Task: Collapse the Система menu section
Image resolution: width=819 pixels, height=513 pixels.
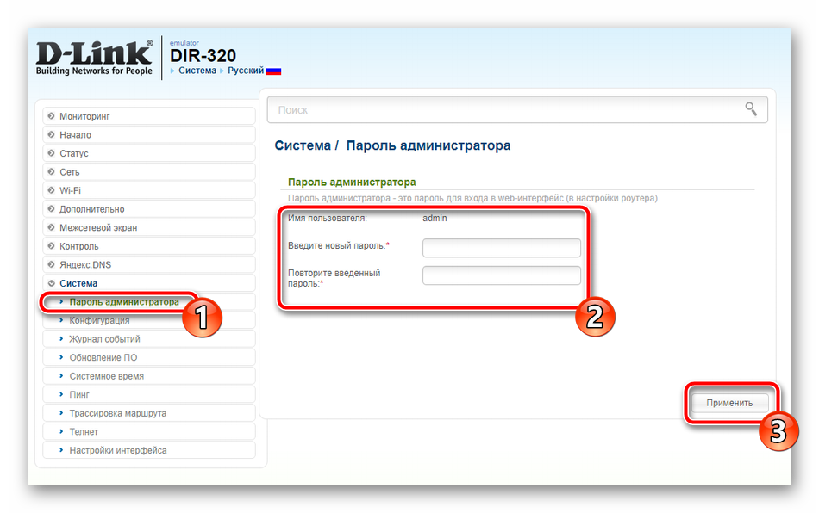Action: click(x=149, y=283)
